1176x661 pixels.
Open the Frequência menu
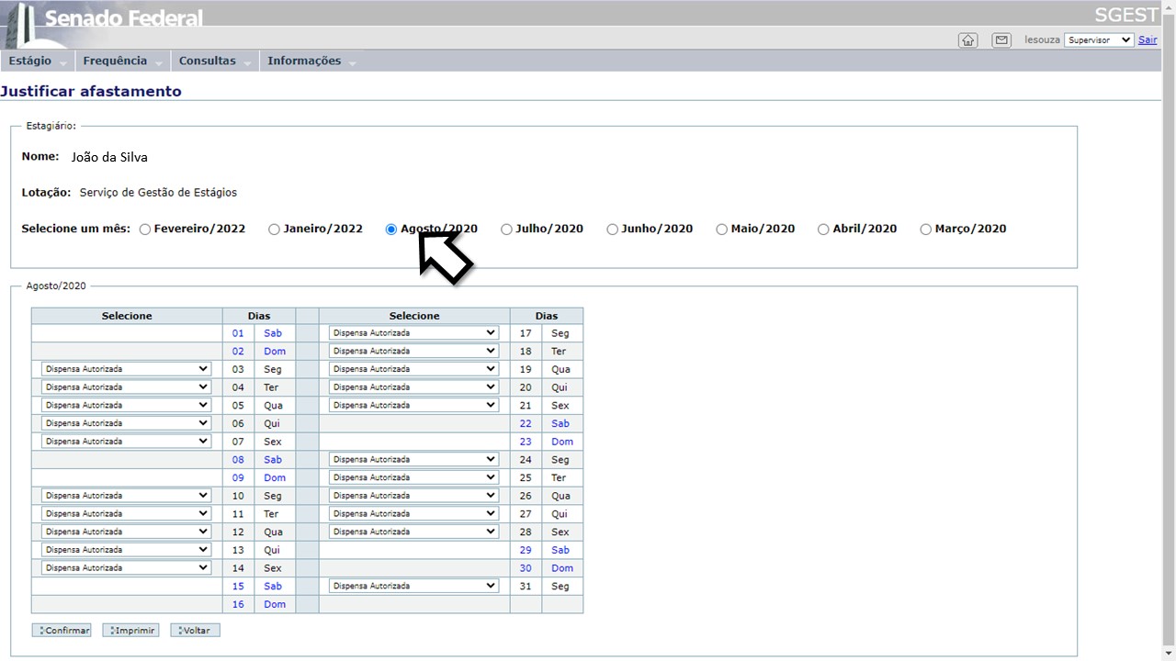[115, 61]
